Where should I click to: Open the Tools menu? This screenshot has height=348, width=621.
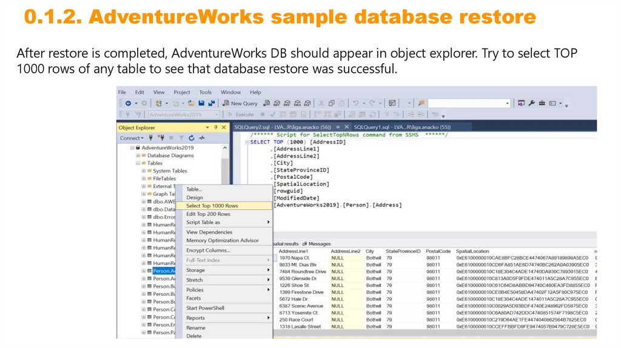click(205, 92)
